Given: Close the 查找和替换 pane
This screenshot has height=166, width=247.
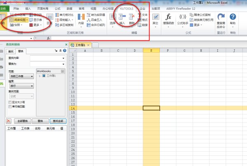Looking at the screenshot, I should pyautogui.click(x=66, y=45).
